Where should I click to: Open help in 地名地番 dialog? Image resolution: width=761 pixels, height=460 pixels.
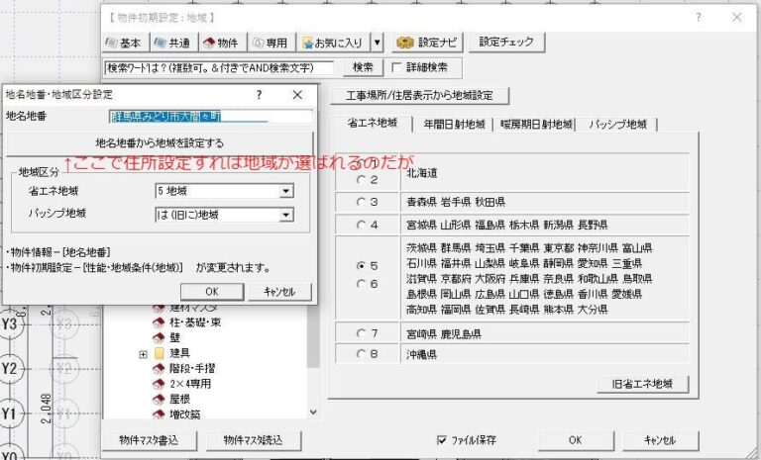pyautogui.click(x=259, y=95)
